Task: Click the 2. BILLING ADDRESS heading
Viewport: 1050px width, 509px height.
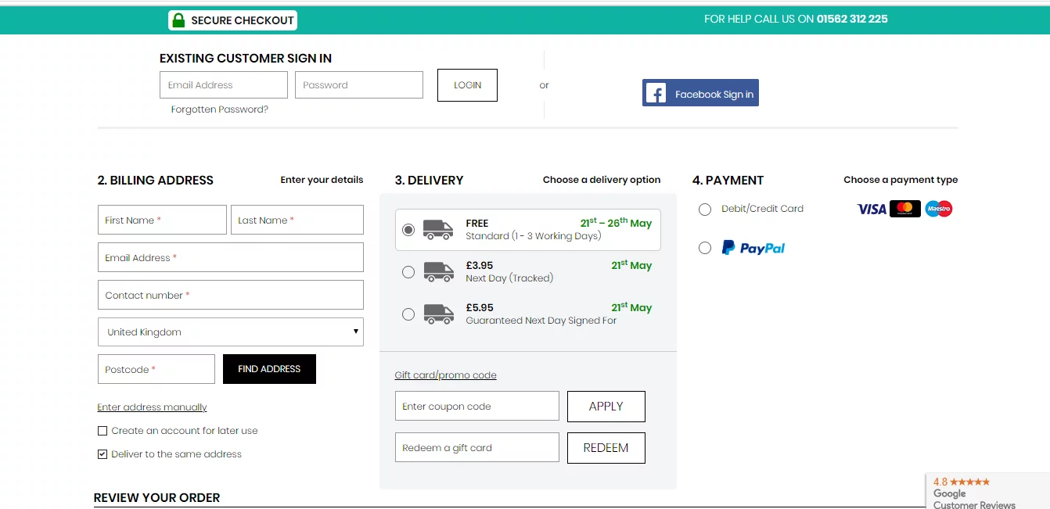Action: [x=156, y=180]
